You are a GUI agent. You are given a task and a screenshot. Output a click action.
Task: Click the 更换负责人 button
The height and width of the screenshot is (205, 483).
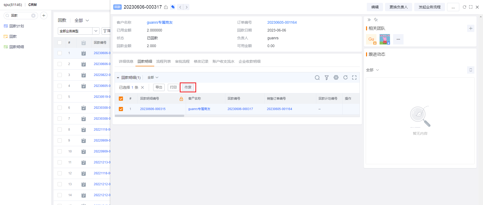[399, 7]
